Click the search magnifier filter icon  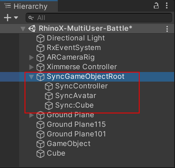tap(31, 18)
